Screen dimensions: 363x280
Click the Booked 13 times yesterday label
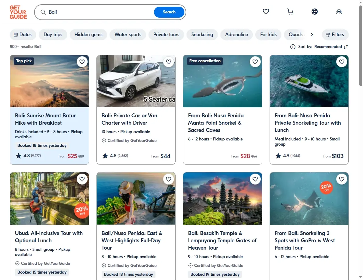(128, 275)
